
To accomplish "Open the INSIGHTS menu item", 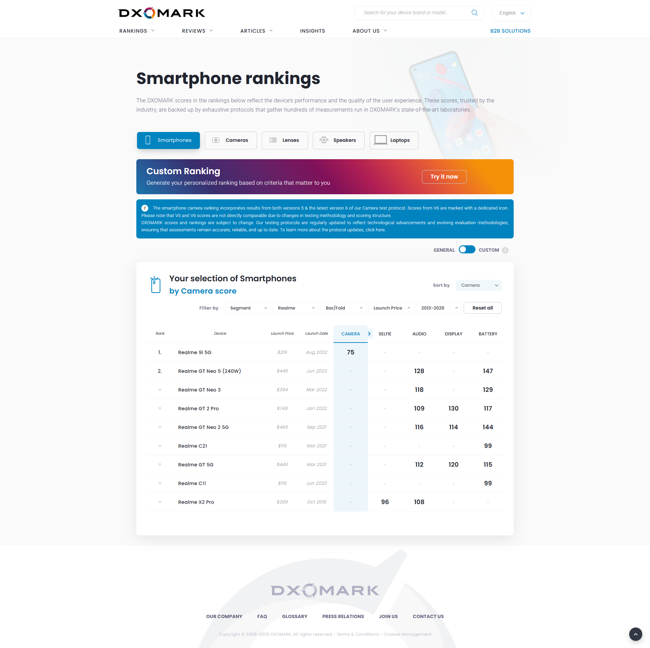I will tap(312, 31).
